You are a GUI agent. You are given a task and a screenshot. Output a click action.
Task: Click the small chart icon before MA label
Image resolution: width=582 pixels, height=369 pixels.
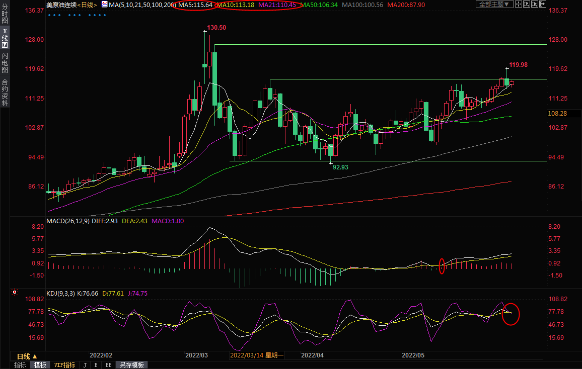(x=104, y=5)
